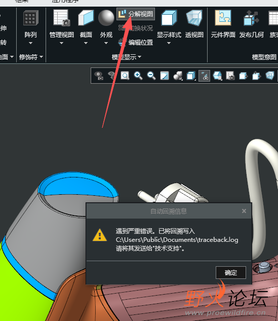Open the 阵列 pattern tool icon
Viewport: 278px width, 321px height.
coord(31,18)
